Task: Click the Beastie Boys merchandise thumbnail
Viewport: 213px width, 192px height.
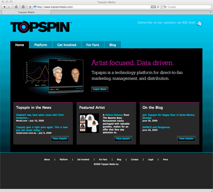Action: click(x=89, y=123)
